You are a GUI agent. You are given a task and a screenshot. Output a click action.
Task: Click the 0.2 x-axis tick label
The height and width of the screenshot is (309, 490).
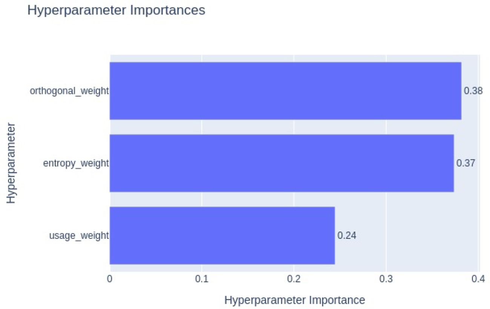tap(294, 280)
